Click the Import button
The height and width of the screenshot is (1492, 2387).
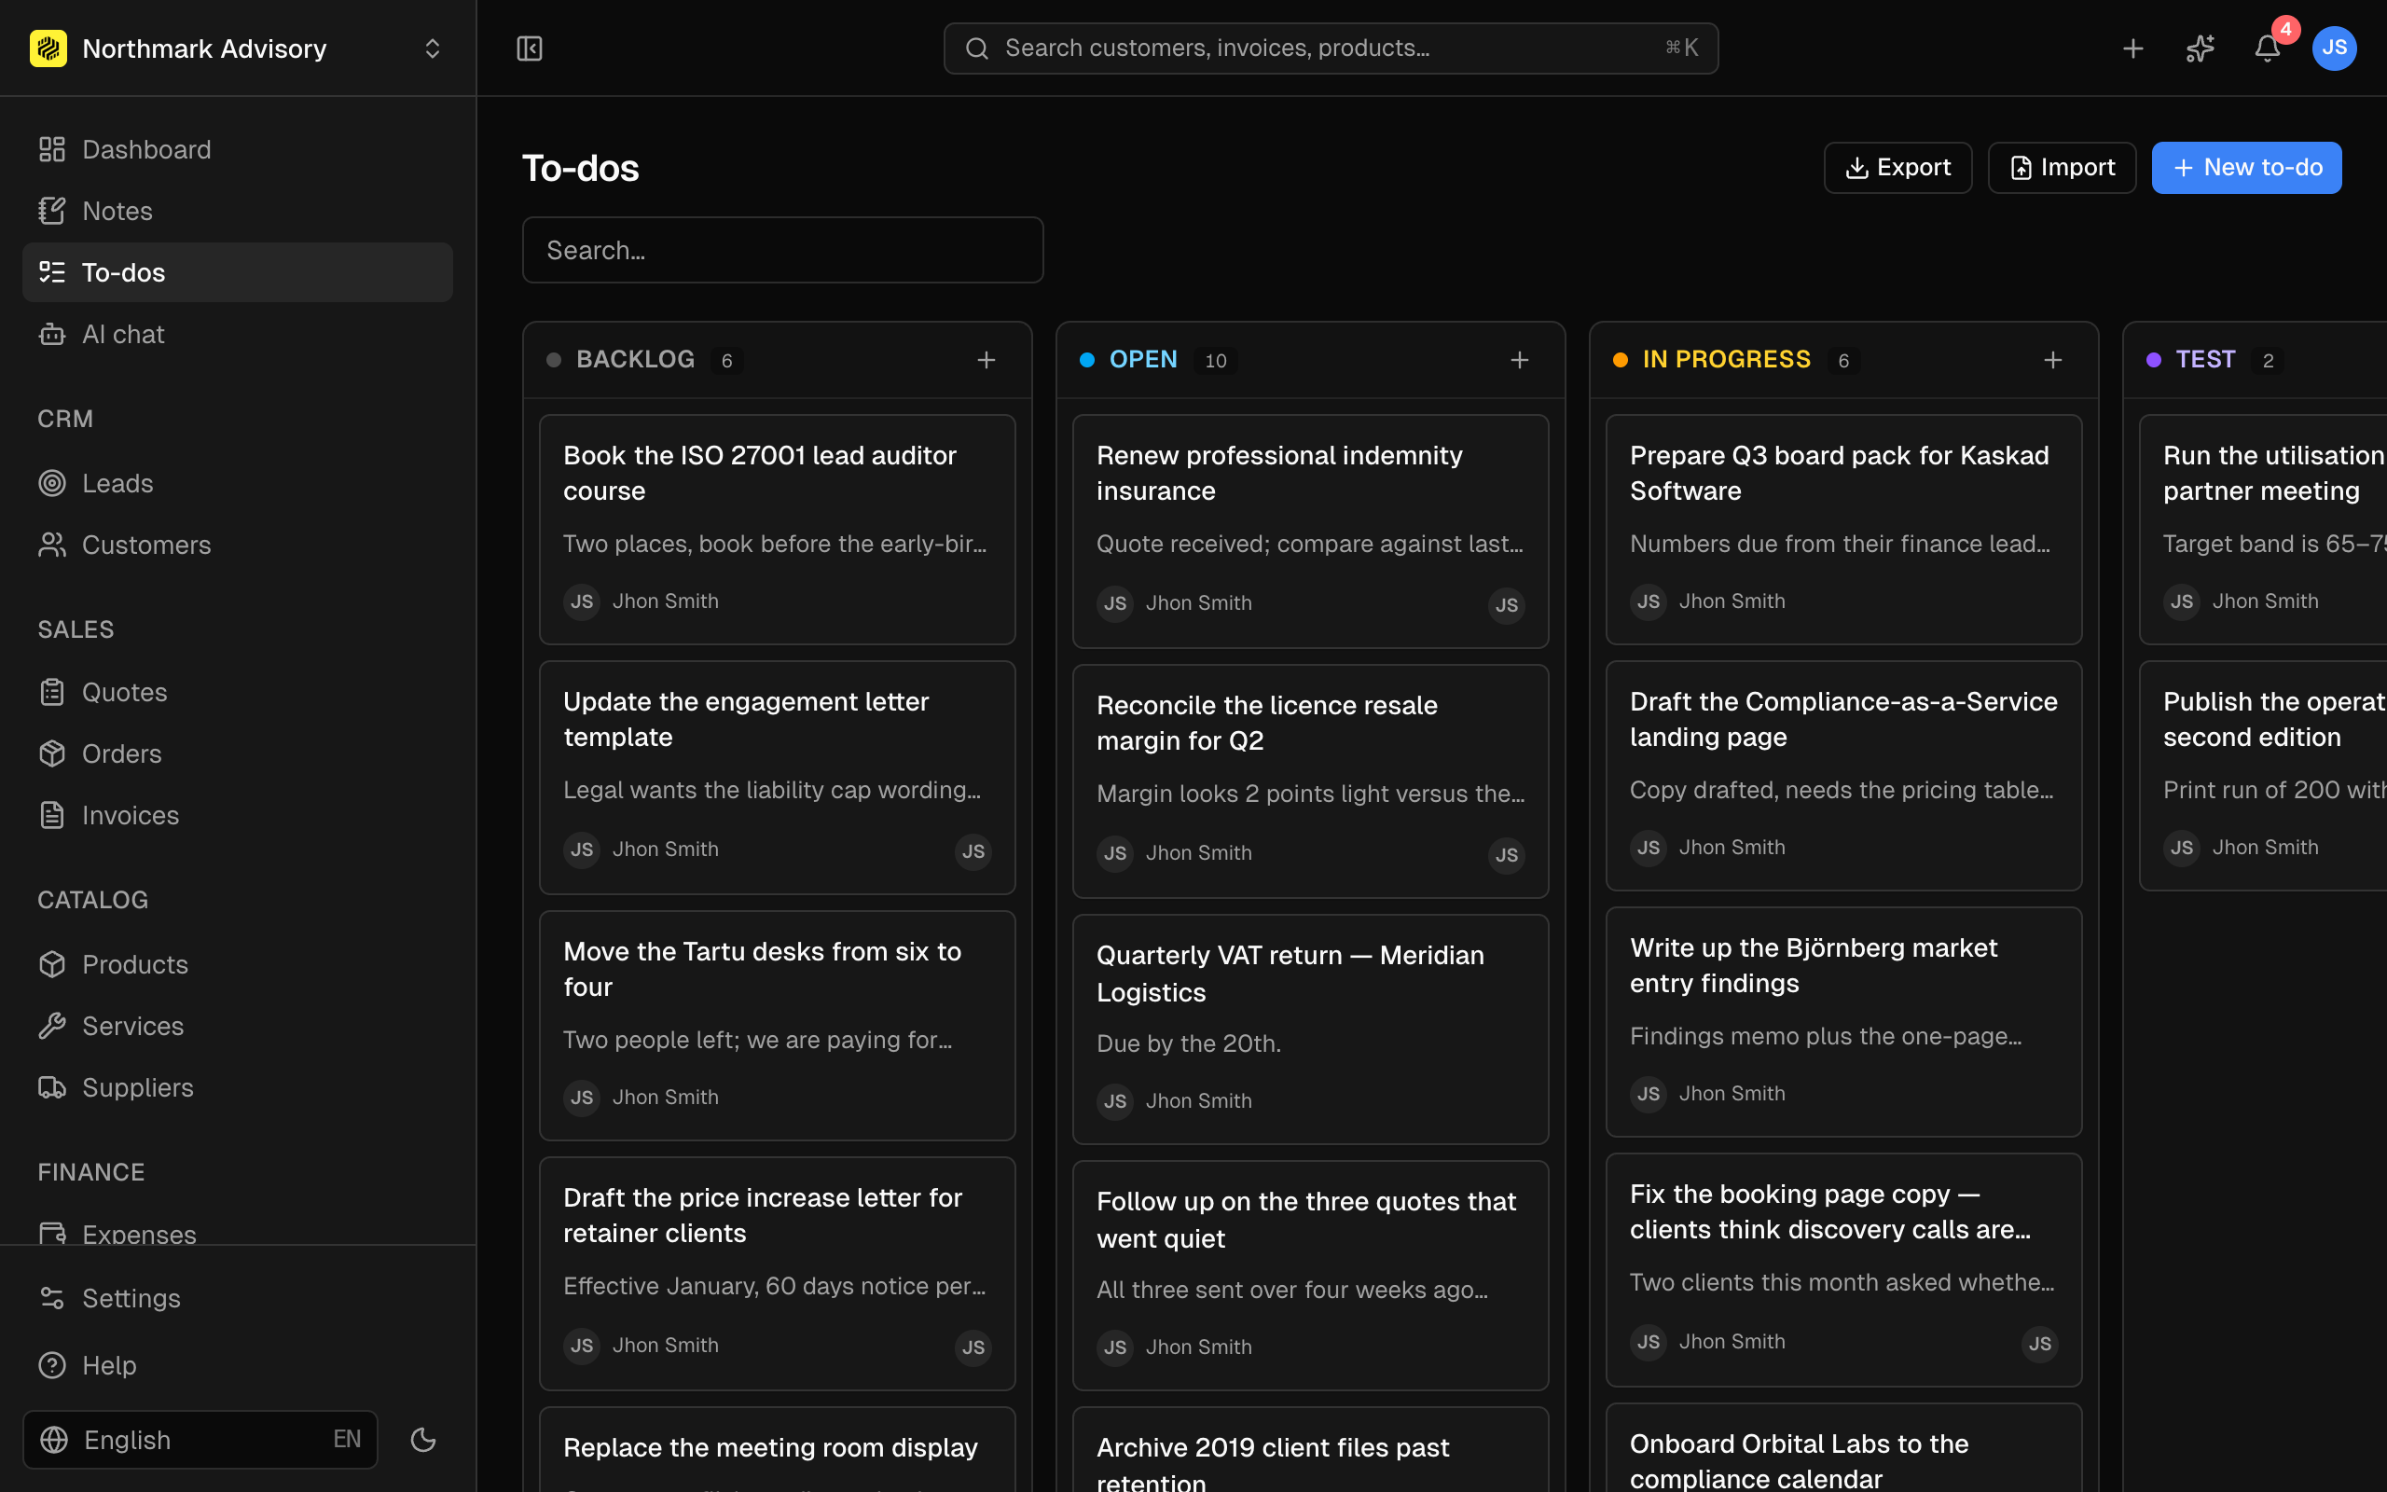pyautogui.click(x=2062, y=168)
